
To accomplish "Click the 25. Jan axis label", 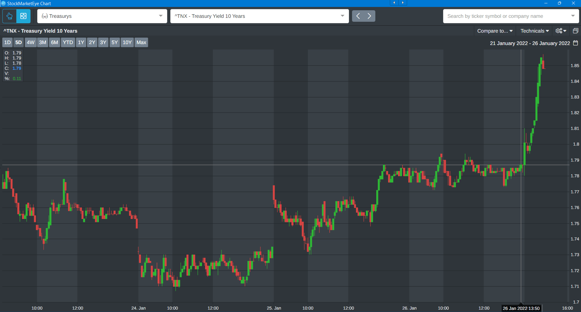I will [x=274, y=308].
